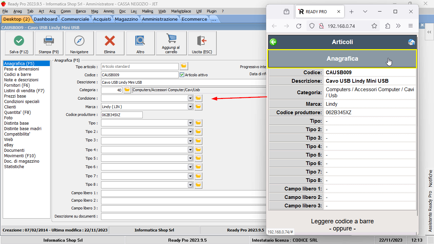Open the Anag menu
434x244 pixels.
[18, 11]
